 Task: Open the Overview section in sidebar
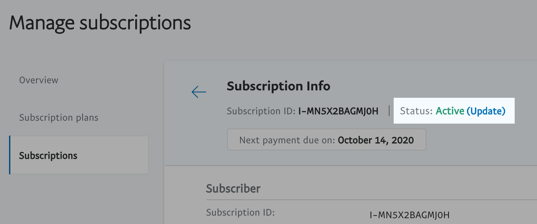(39, 80)
